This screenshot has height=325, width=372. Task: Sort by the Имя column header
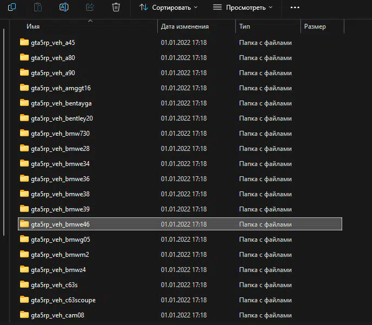click(33, 26)
